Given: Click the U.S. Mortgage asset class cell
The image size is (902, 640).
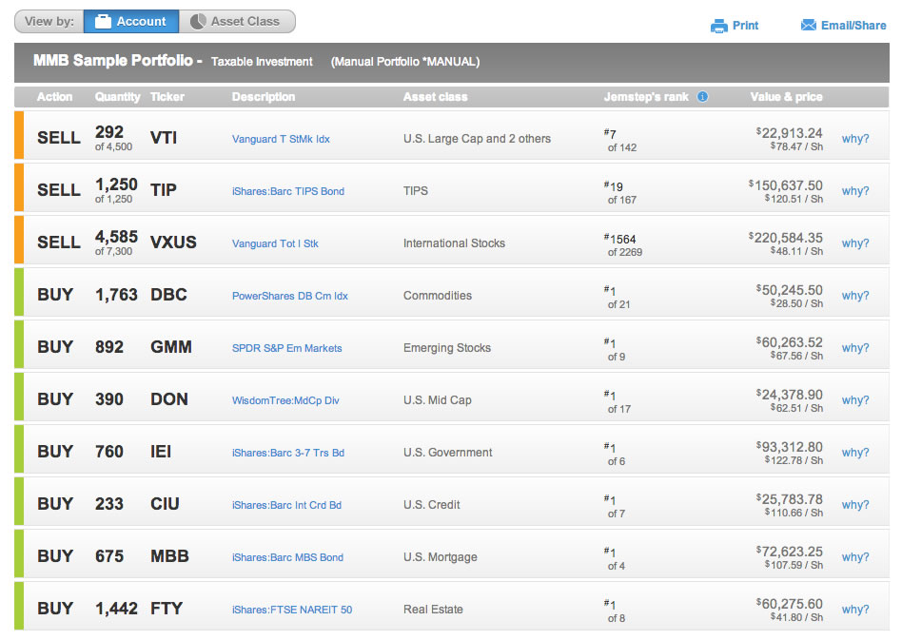Looking at the screenshot, I should click(x=441, y=557).
